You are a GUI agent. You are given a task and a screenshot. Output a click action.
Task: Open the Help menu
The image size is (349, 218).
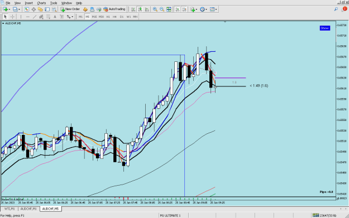pos(79,3)
